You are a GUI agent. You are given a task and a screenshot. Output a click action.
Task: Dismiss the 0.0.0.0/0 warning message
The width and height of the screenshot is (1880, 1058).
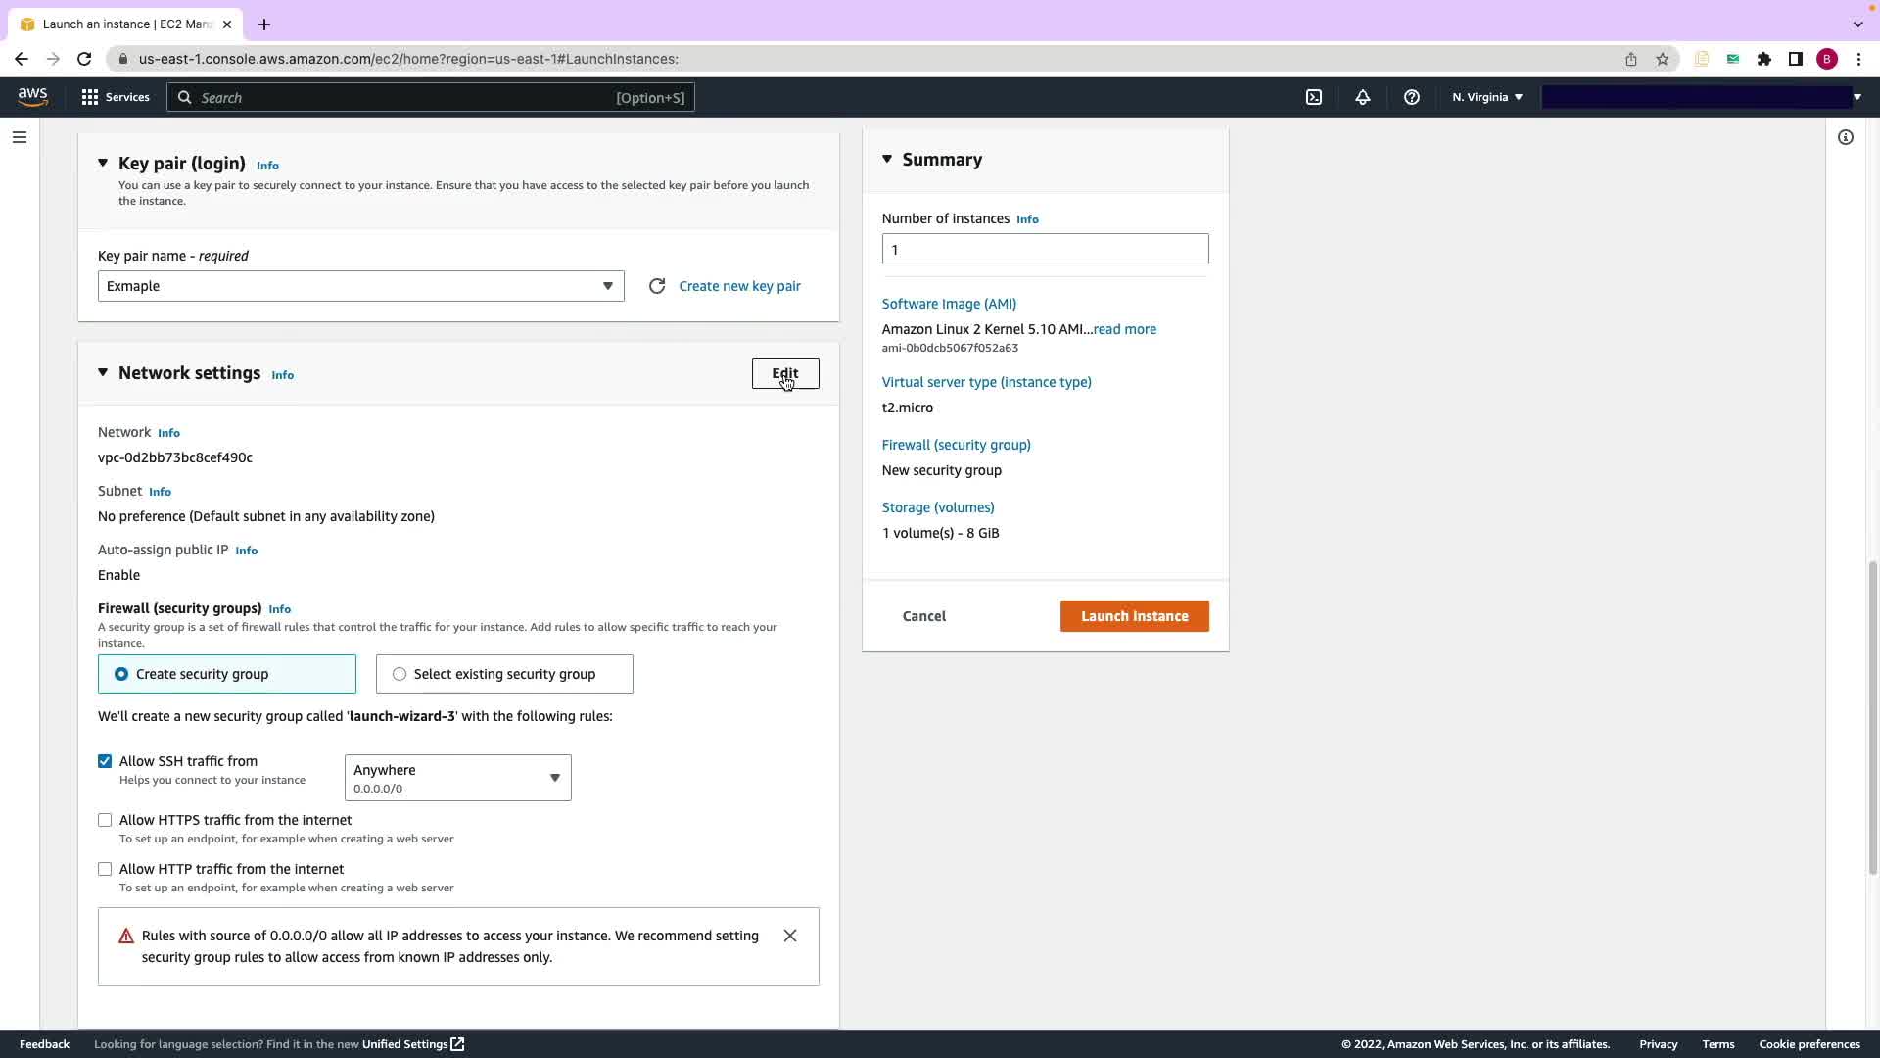point(790,936)
